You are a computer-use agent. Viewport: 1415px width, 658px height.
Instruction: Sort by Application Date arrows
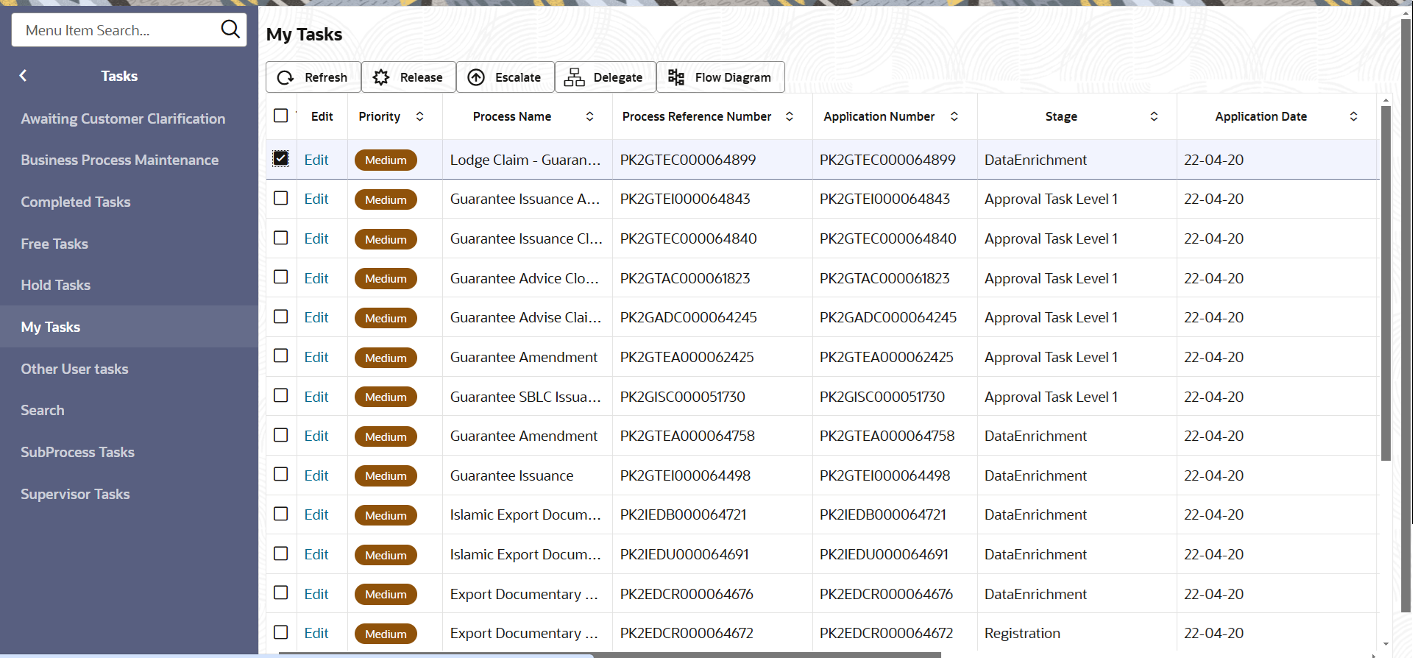point(1353,116)
